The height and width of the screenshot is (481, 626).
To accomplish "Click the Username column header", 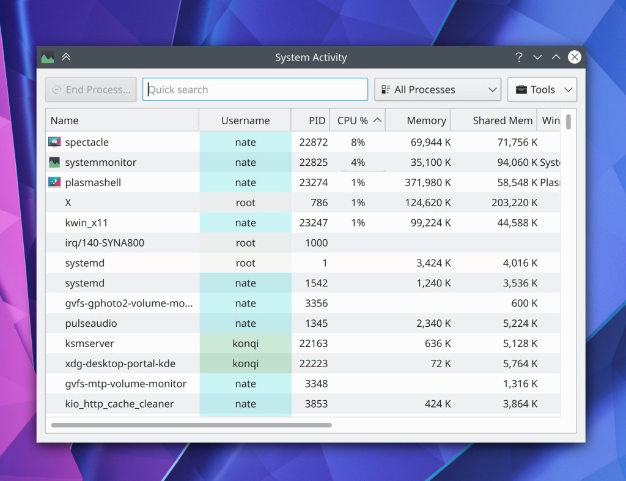I will click(x=245, y=121).
